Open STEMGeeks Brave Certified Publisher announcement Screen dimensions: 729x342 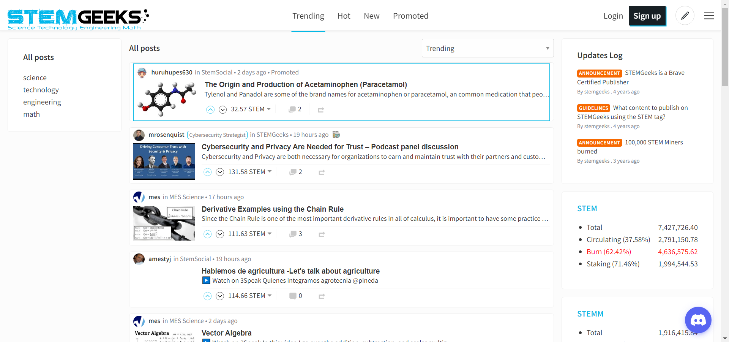pos(631,77)
